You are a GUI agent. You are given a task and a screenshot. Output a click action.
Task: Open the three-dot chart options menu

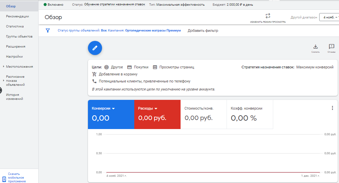point(332,108)
